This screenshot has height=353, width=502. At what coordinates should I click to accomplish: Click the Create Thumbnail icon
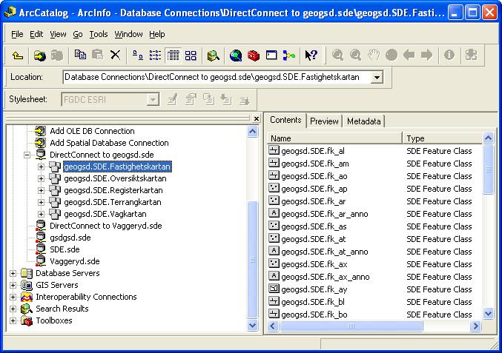pyautogui.click(x=471, y=55)
